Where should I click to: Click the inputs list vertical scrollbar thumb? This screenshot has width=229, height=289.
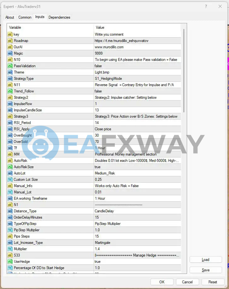(x=184, y=70)
